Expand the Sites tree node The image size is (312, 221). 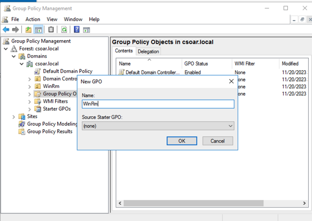[13, 116]
